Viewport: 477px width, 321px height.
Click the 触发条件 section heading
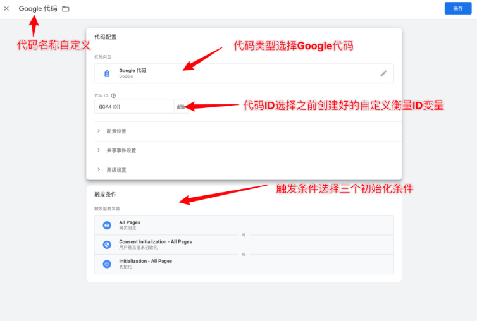click(x=105, y=194)
